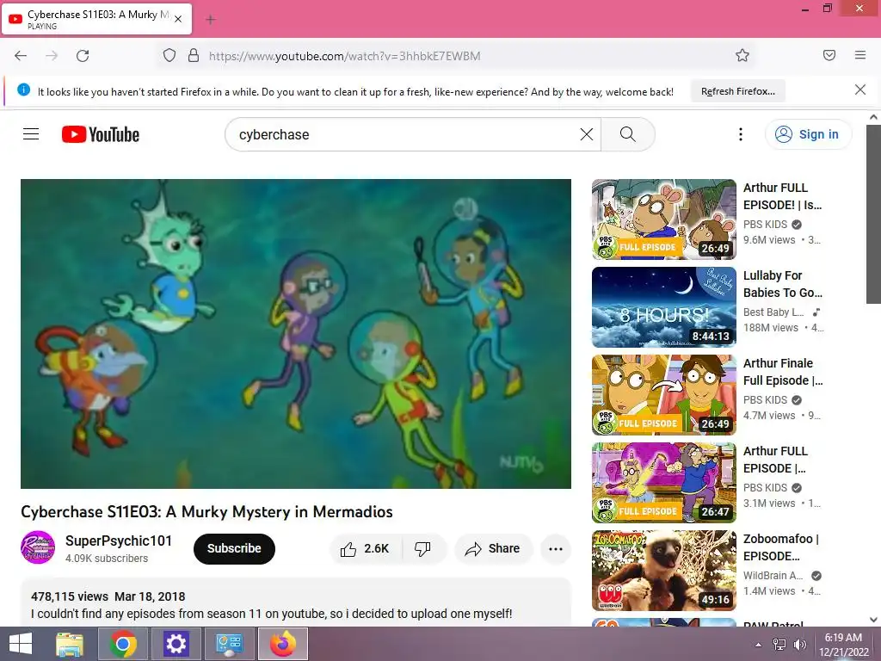Image resolution: width=881 pixels, height=661 pixels.
Task: Open Arthur Finale Full Episode thumbnail
Action: click(663, 395)
